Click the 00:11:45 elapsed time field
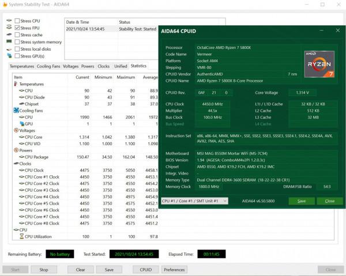 click(212, 254)
